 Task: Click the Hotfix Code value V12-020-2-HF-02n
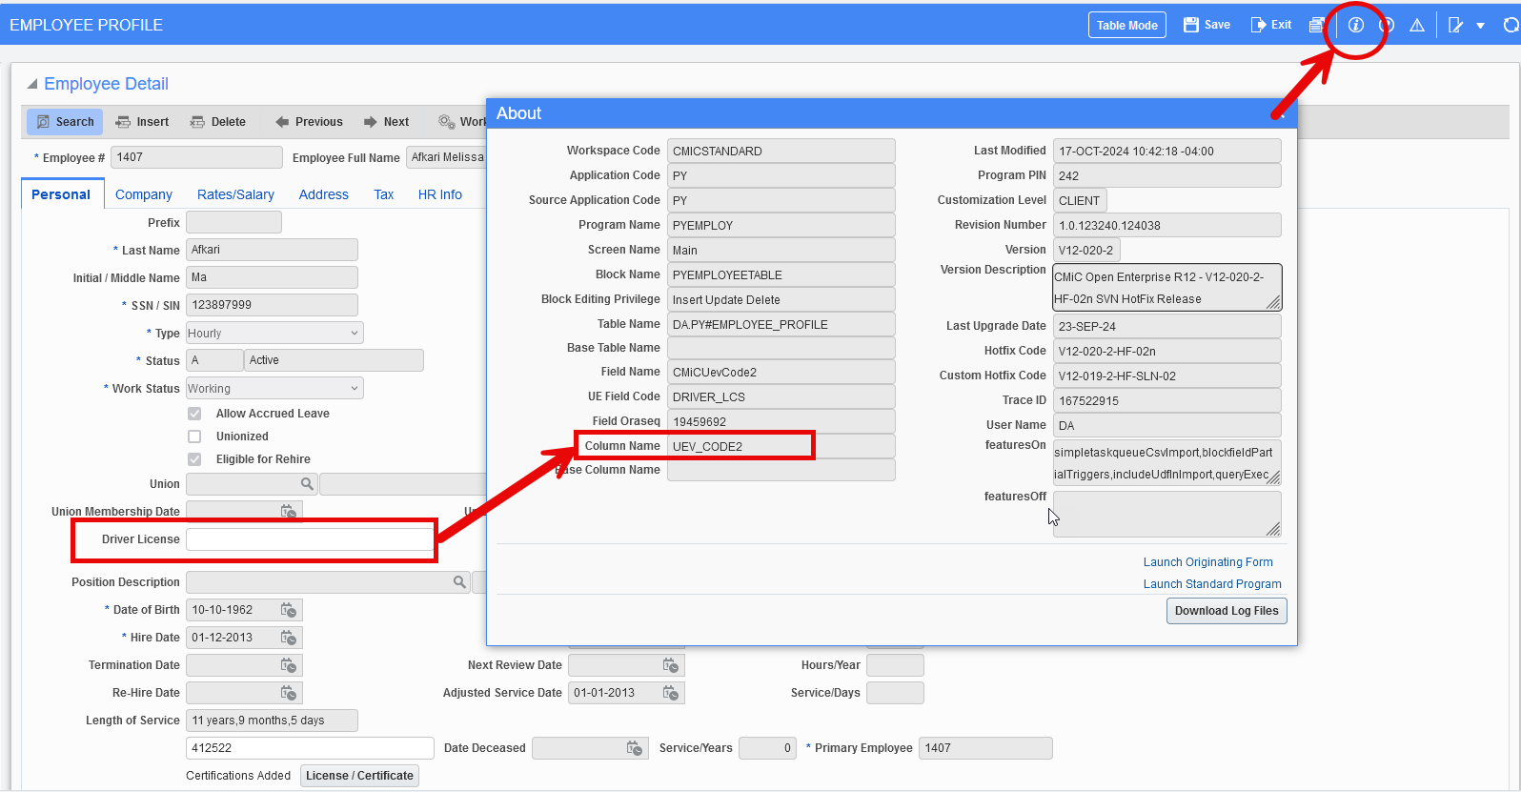point(1166,351)
